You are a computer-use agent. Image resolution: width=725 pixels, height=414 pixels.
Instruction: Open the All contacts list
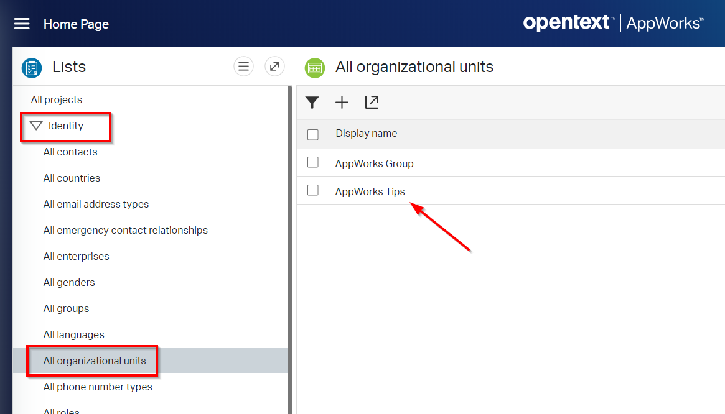70,152
